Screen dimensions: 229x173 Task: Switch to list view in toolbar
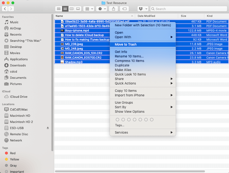65,9
